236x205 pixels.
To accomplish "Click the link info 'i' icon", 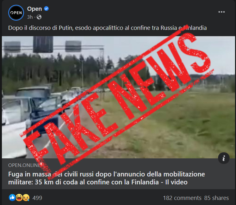I will pos(224,158).
